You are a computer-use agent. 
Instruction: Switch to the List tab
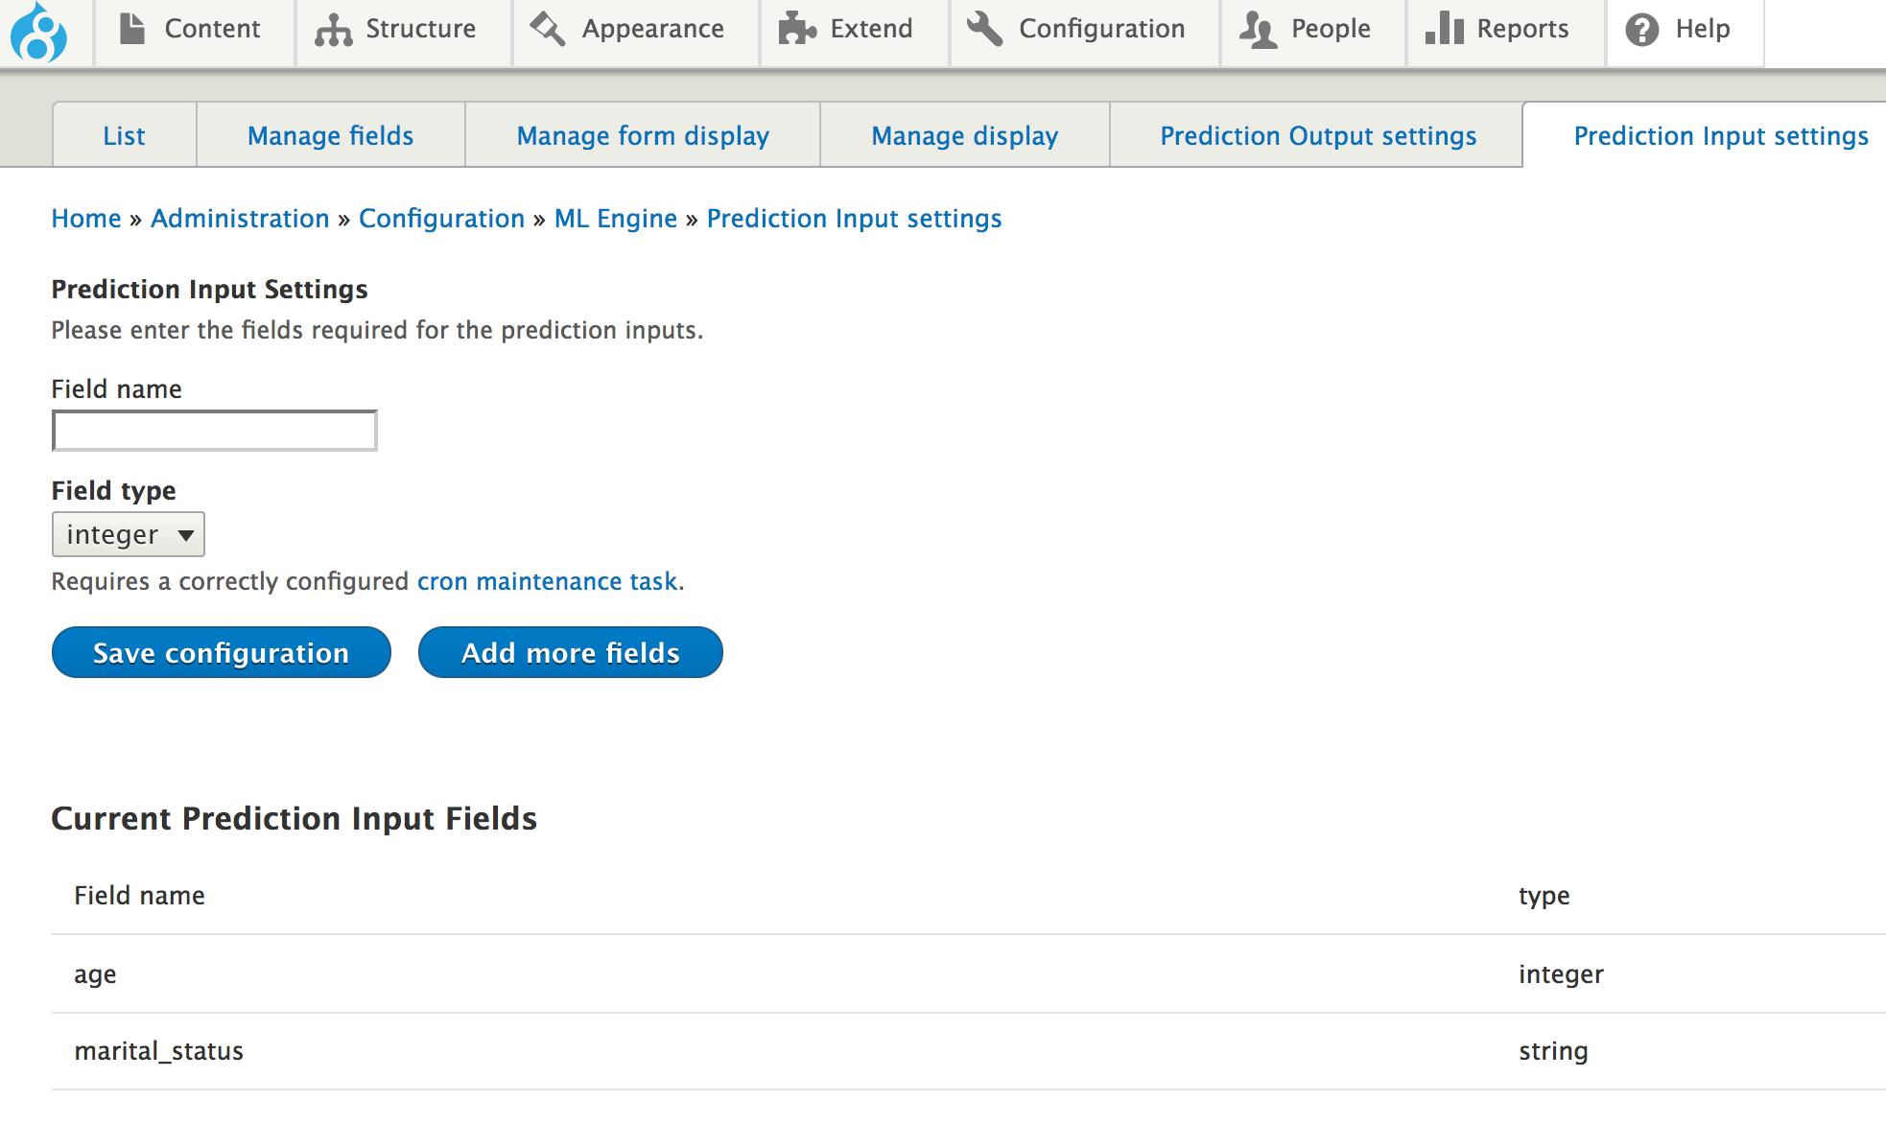pos(125,135)
